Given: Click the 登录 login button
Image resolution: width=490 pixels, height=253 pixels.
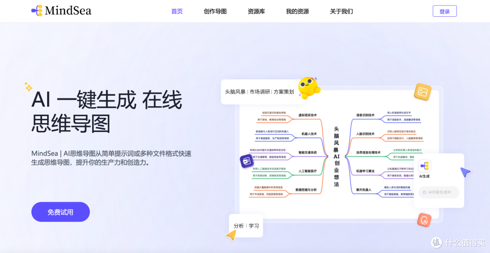Looking at the screenshot, I should pyautogui.click(x=444, y=11).
